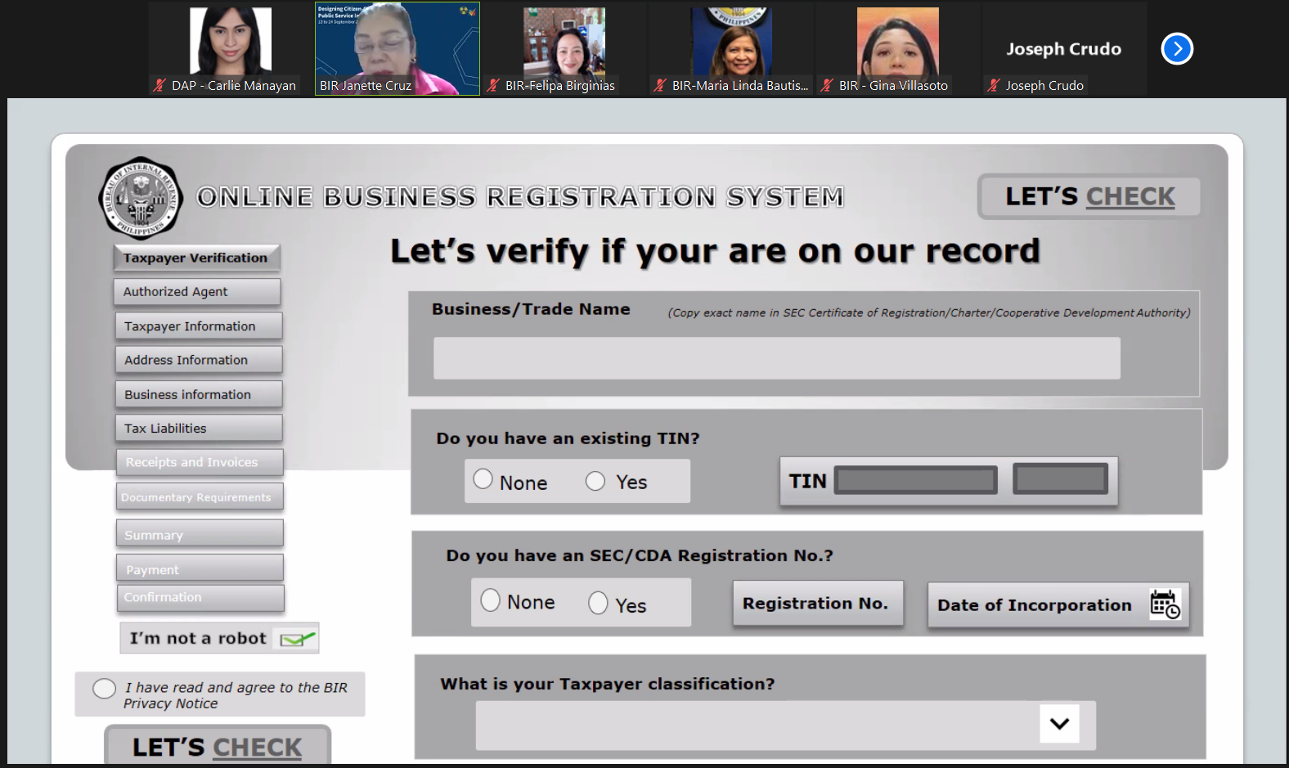
Task: Agree to the BIR Privacy Notice radio button
Action: [x=104, y=689]
